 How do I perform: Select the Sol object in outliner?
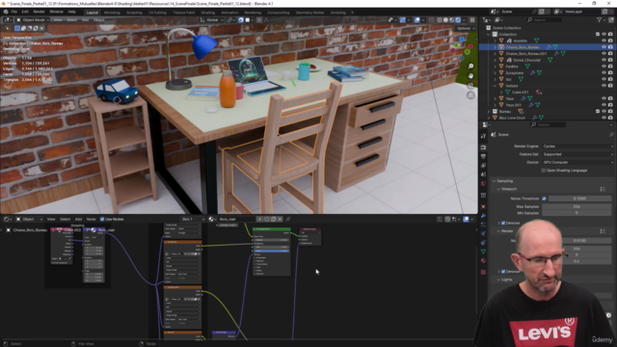tap(508, 79)
